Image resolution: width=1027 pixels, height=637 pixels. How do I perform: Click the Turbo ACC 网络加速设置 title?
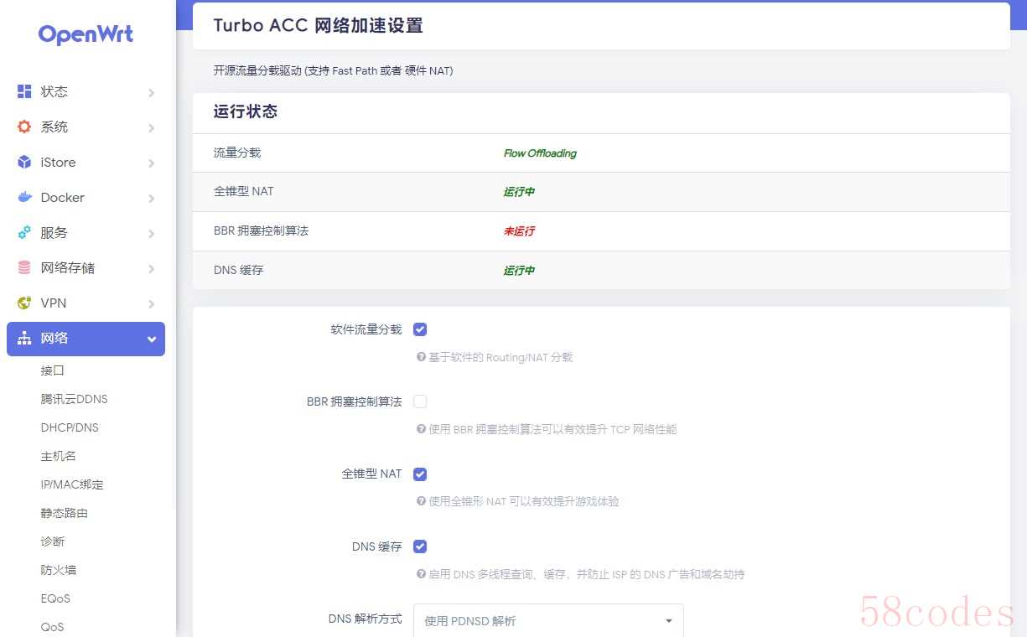click(x=318, y=26)
